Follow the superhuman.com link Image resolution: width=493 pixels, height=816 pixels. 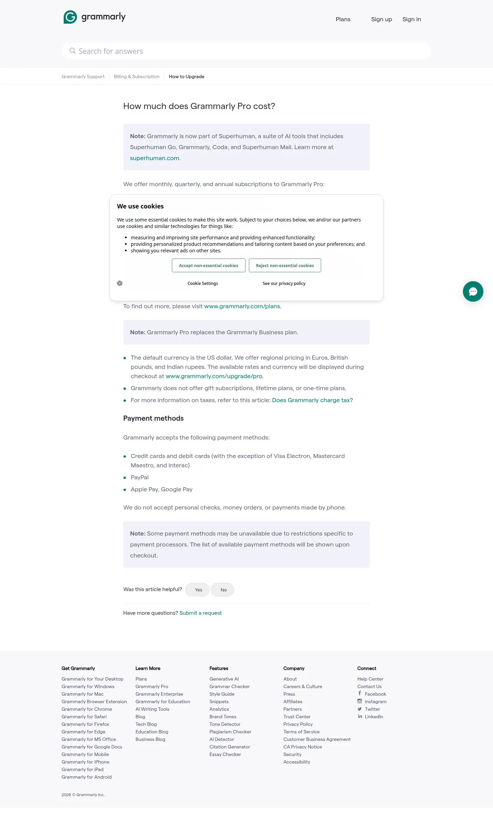pyautogui.click(x=155, y=158)
